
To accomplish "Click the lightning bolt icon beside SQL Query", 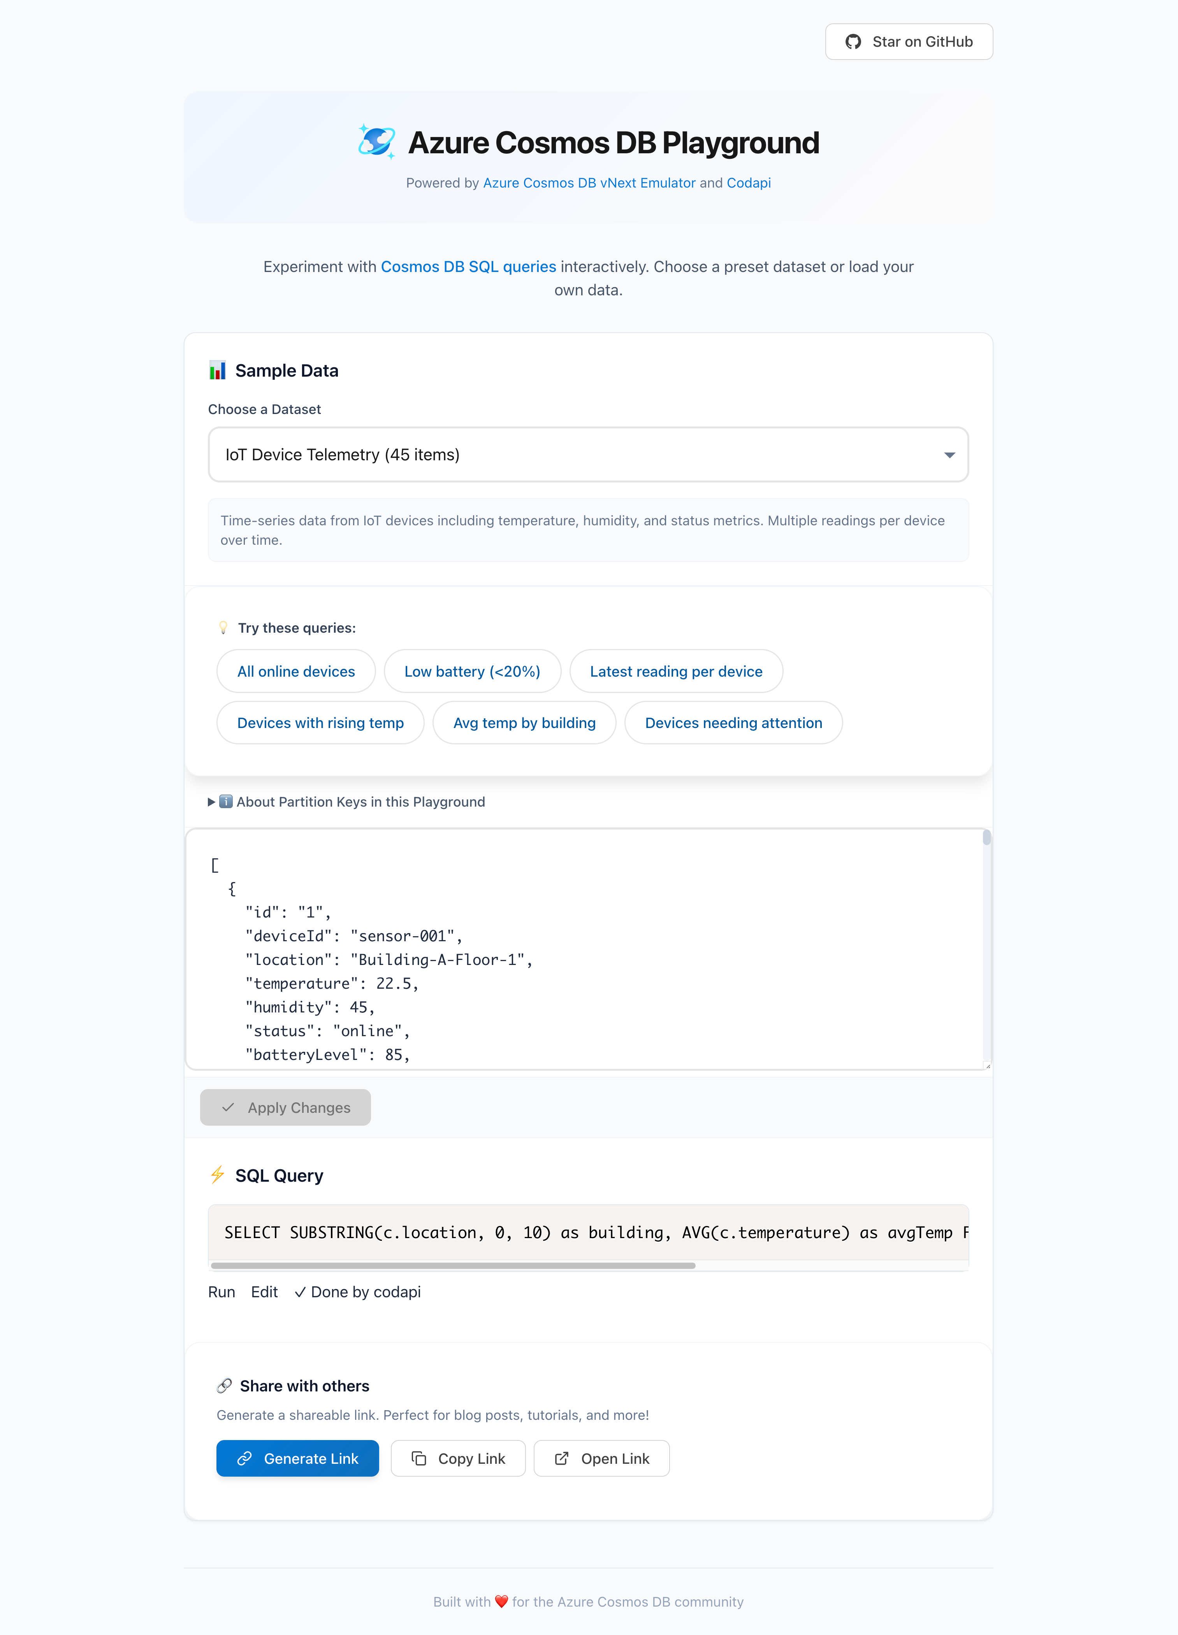I will 217,1175.
